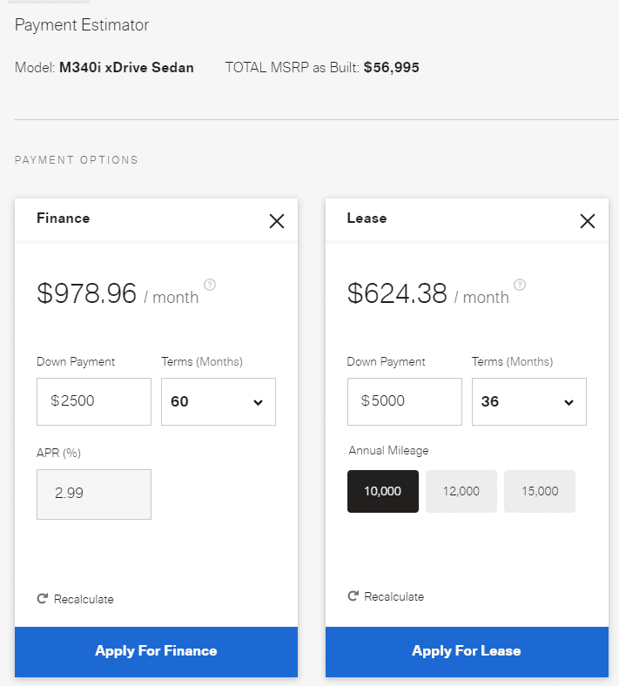Close the Lease payment card

[x=587, y=221]
